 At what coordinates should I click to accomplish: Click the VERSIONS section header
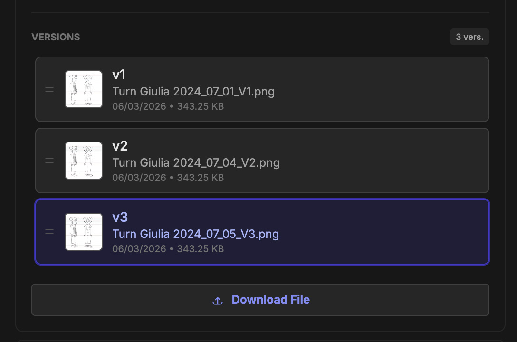[x=56, y=37]
